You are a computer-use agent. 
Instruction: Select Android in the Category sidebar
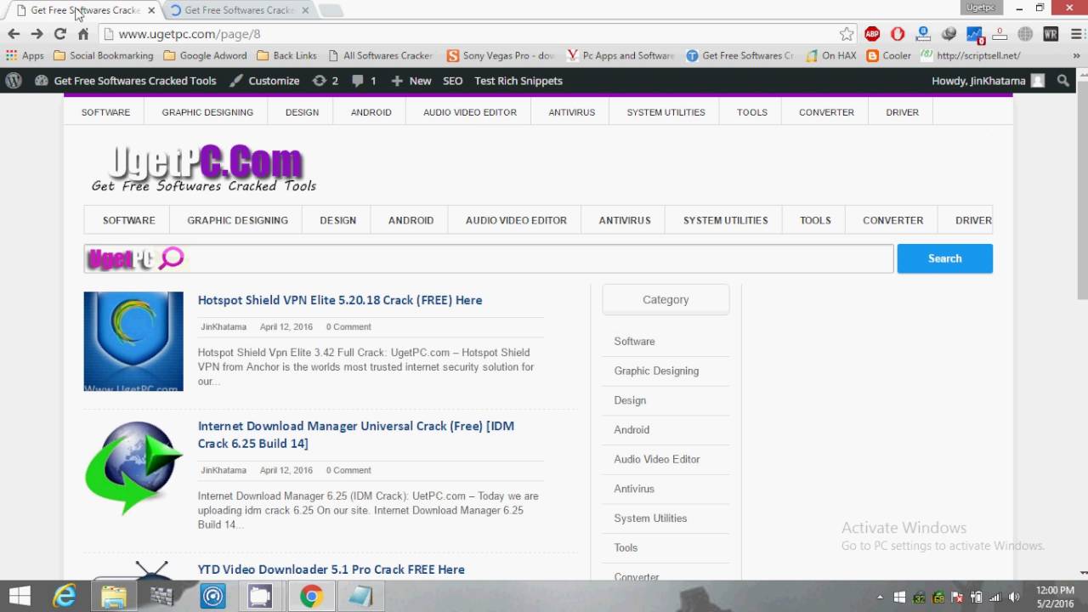(632, 429)
